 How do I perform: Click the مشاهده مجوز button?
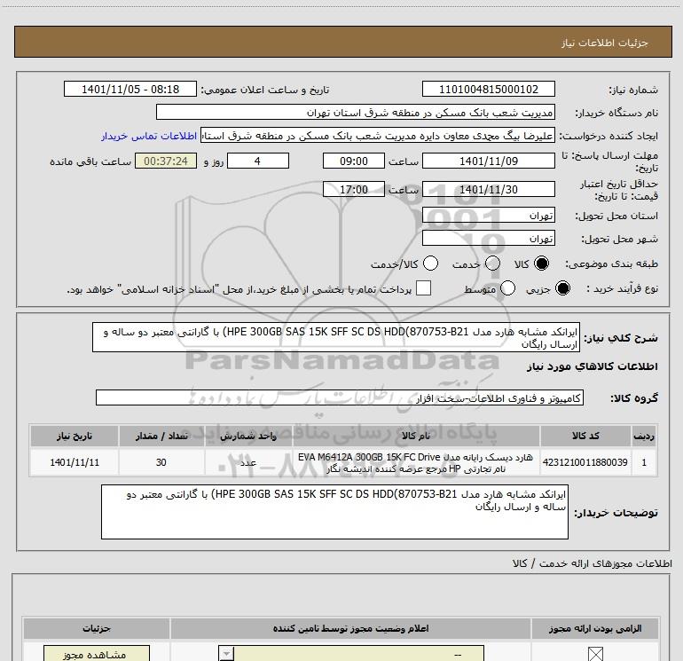coord(97,654)
